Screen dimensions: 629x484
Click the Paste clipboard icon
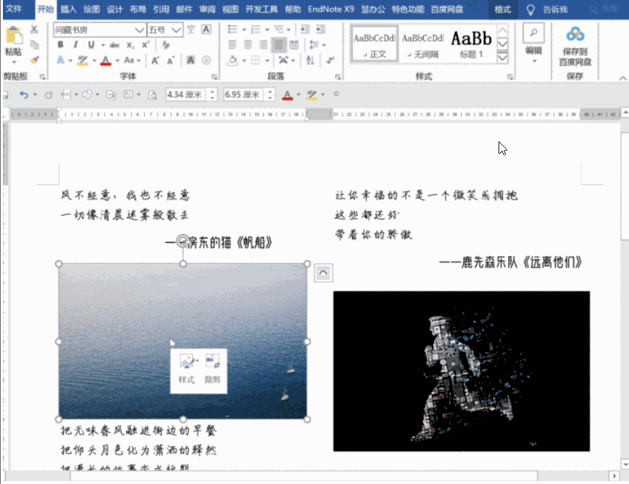click(14, 36)
